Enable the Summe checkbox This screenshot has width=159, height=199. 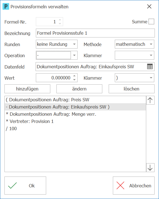tap(151, 22)
